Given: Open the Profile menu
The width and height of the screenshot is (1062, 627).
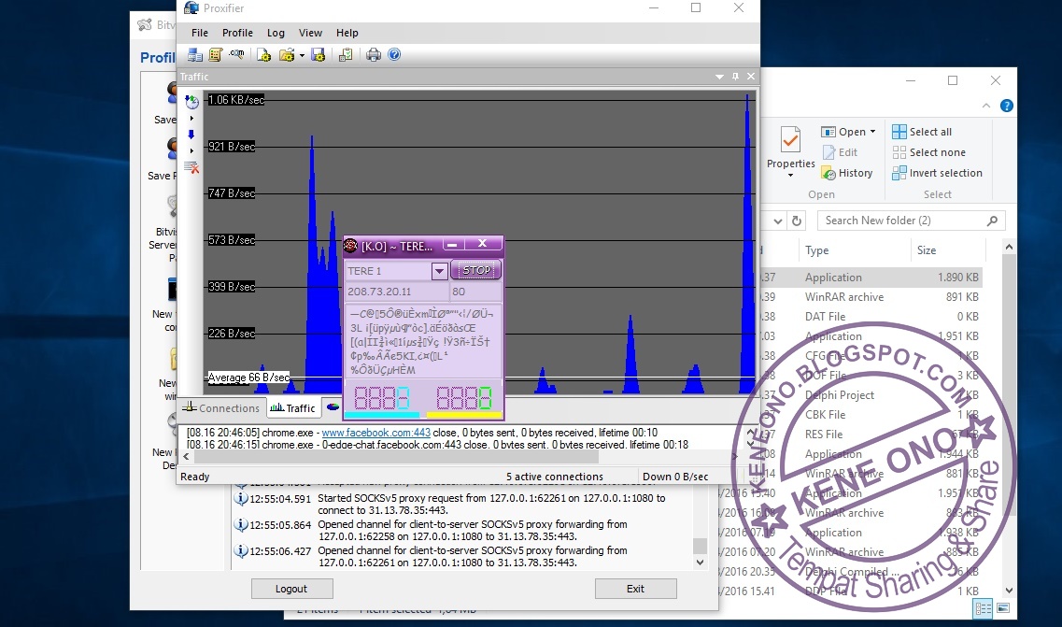Looking at the screenshot, I should click(x=236, y=33).
